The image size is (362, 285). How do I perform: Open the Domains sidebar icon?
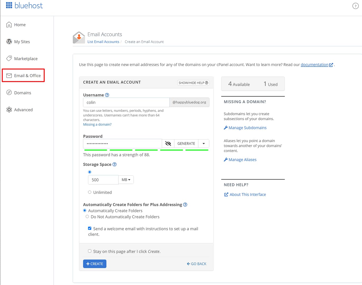pos(9,92)
